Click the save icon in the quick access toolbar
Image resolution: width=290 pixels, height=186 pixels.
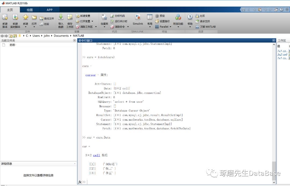243,10
